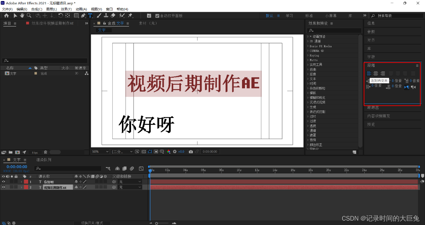Select the Selection arrow tool
Screen dimensions: 425x225
click(x=15, y=16)
